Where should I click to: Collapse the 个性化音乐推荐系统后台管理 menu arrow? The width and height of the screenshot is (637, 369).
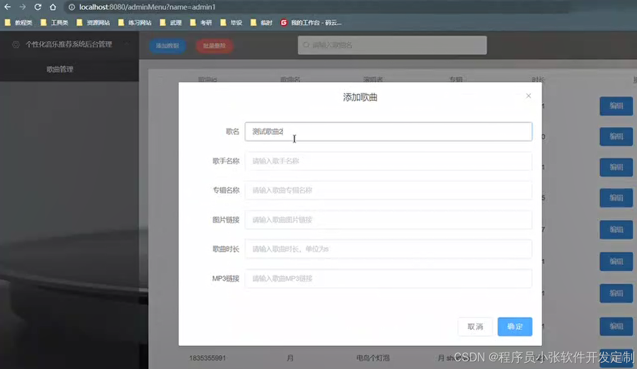click(127, 44)
